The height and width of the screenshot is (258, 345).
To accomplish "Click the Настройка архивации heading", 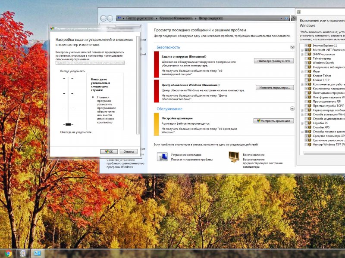I will [x=177, y=118].
